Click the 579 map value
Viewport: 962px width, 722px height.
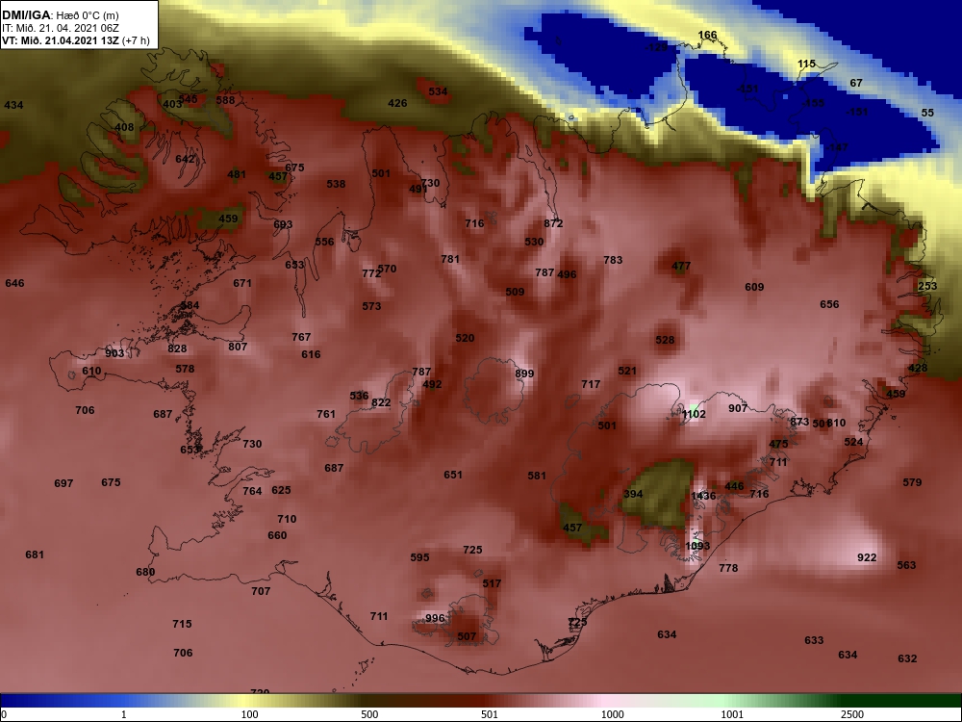912,482
